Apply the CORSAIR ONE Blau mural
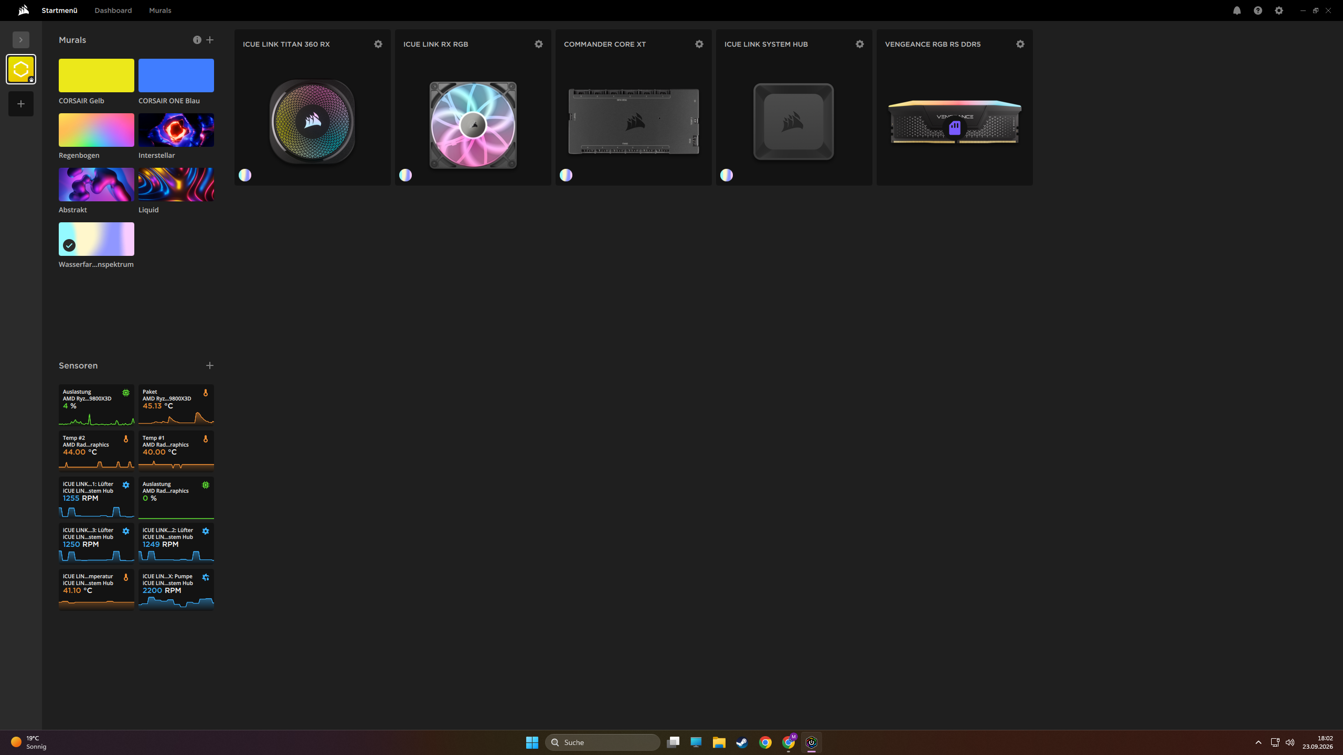 coord(176,75)
